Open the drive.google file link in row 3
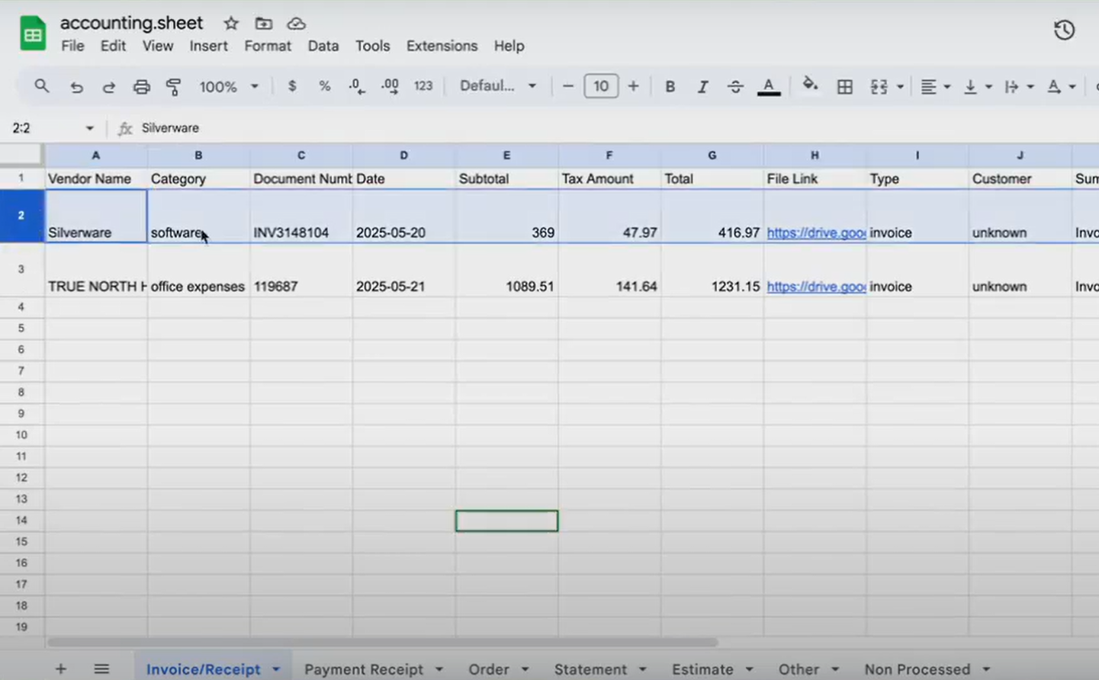 point(815,287)
